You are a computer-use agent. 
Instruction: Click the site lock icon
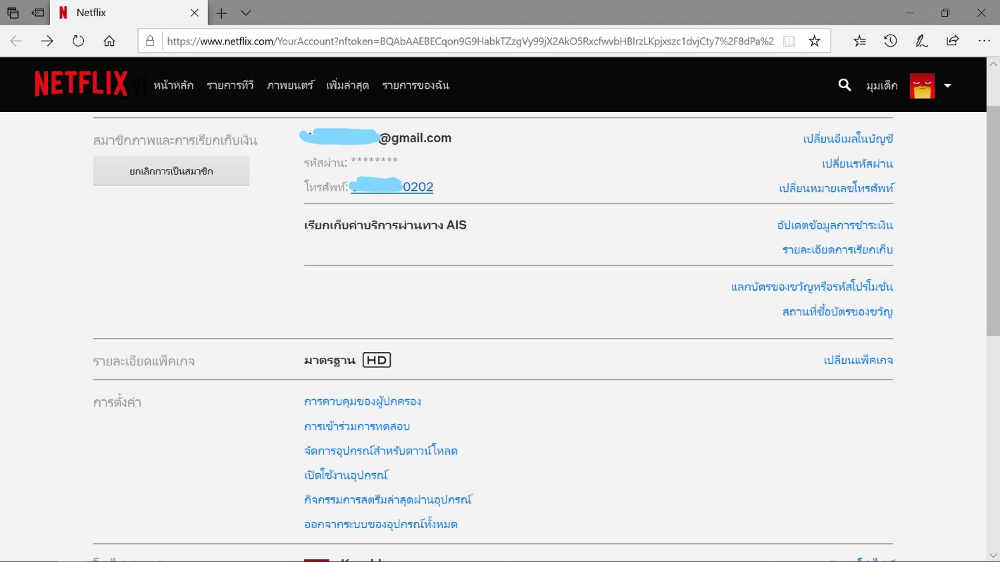click(x=150, y=41)
